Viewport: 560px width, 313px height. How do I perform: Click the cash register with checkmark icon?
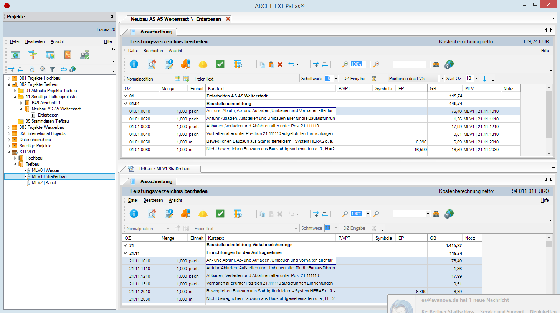[85, 55]
